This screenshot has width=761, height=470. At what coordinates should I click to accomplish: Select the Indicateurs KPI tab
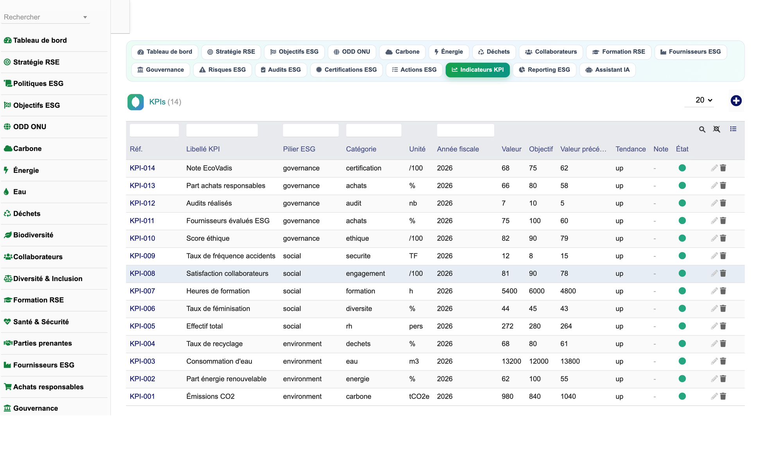(477, 70)
